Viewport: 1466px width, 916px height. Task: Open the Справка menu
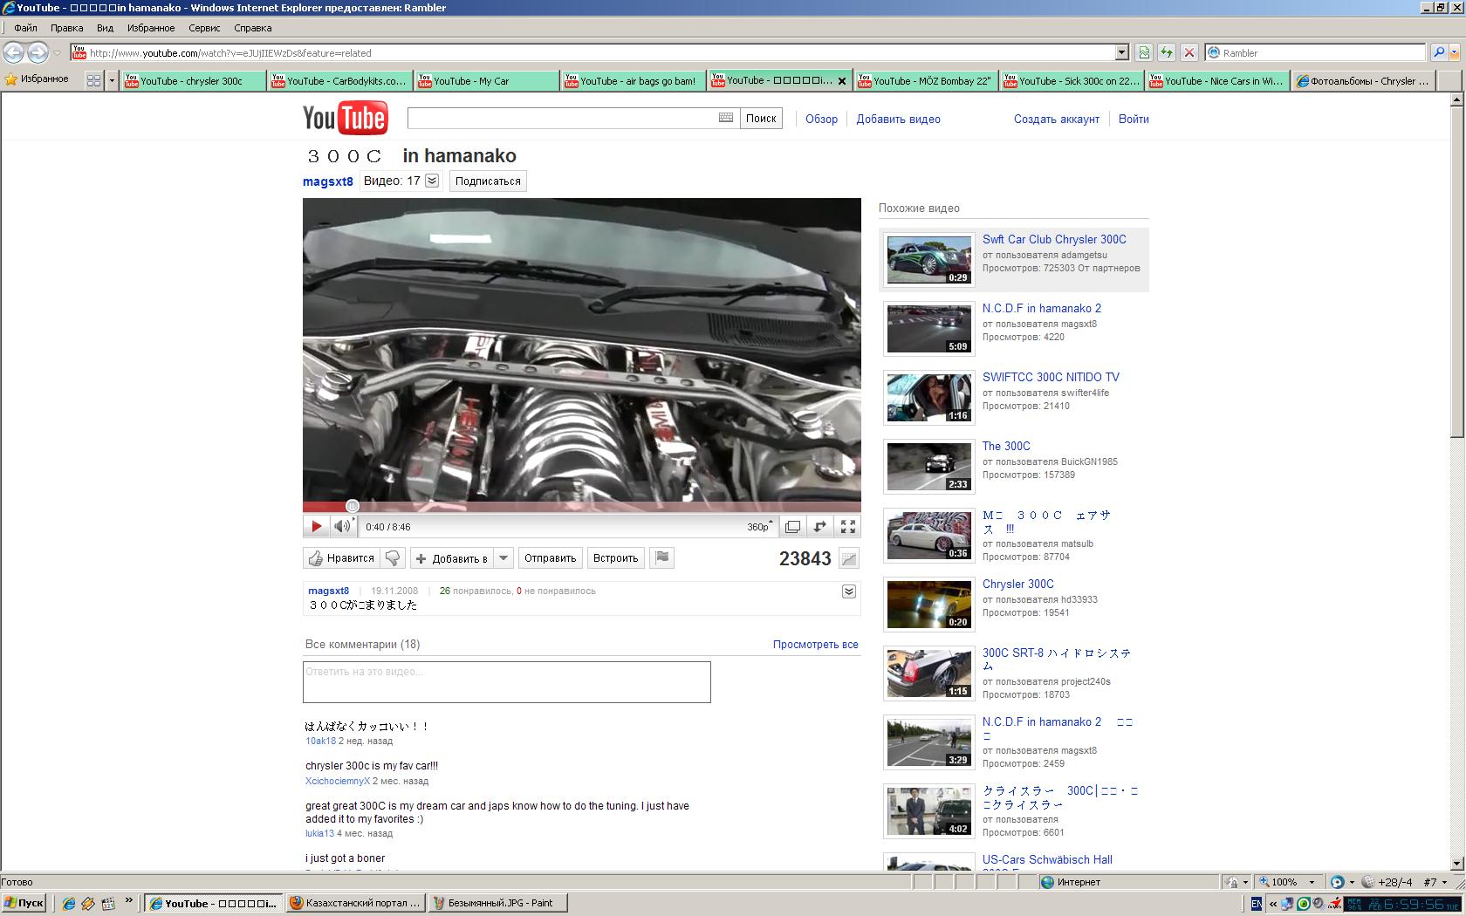[253, 28]
